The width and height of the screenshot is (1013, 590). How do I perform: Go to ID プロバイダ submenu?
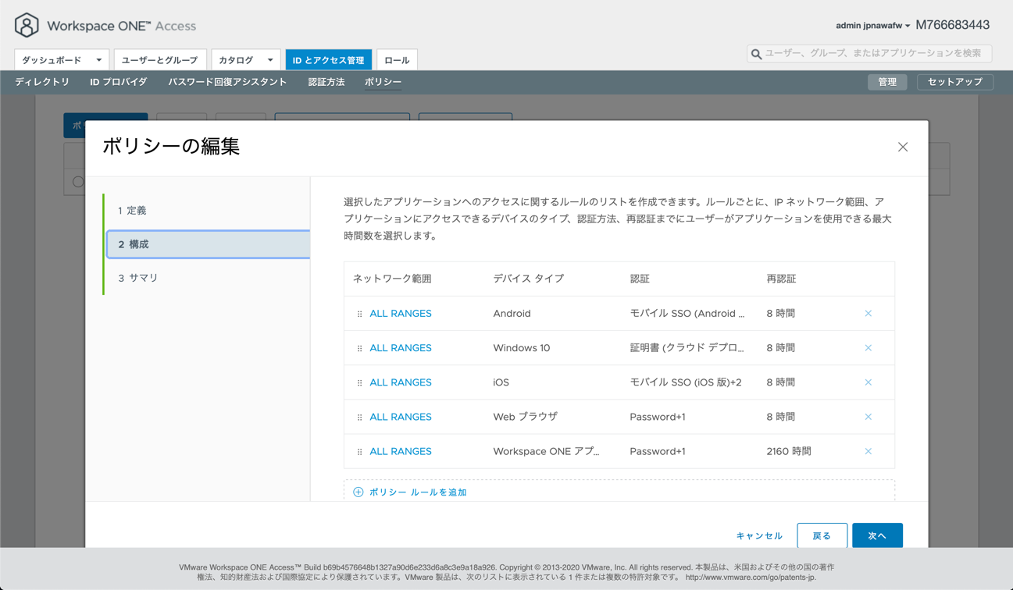point(119,82)
